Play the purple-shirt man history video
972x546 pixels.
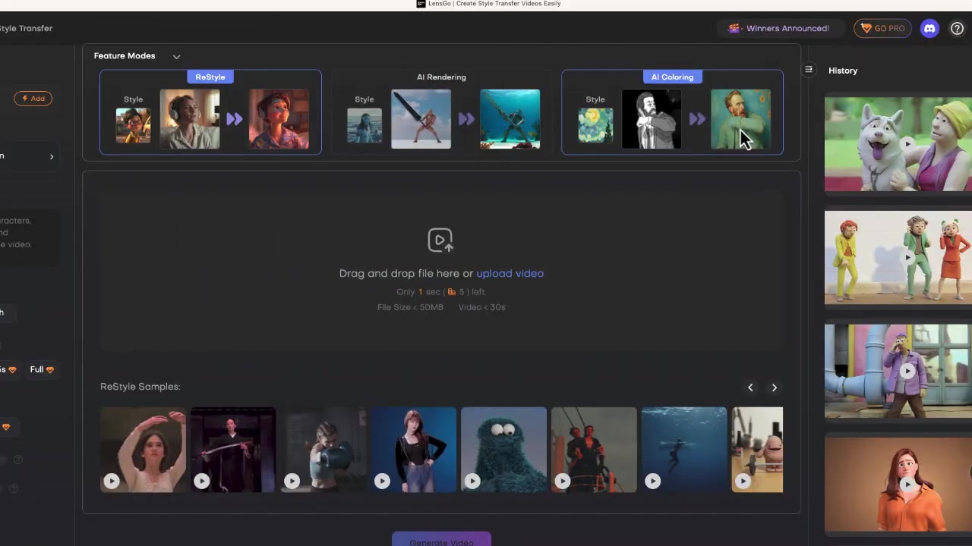click(907, 371)
